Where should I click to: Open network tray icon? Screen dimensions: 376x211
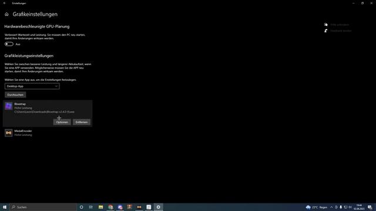(345, 207)
